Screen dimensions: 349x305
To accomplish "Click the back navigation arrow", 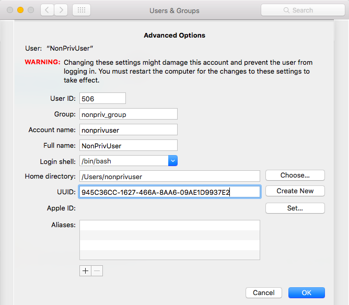I will coord(47,10).
